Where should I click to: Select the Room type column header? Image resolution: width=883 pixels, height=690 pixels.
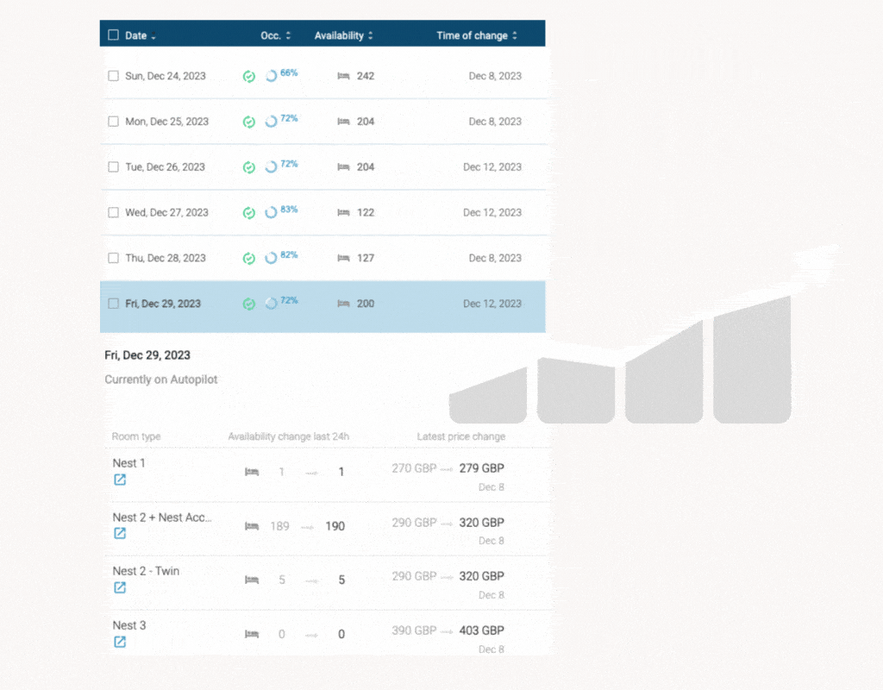[135, 436]
